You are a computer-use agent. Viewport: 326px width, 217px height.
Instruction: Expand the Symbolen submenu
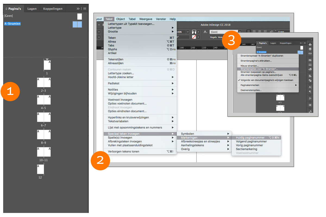pyautogui.click(x=204, y=134)
